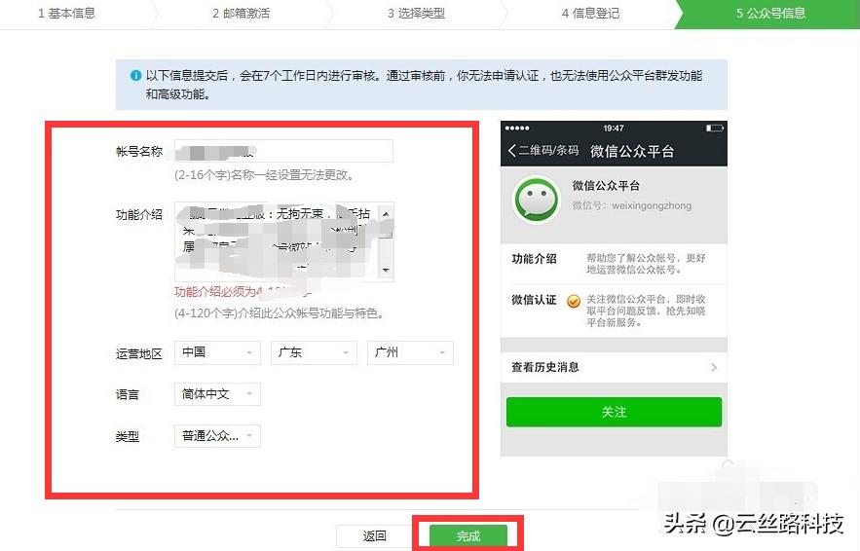This screenshot has width=860, height=551.
Task: Click the 功能介绍 scrollbar up arrow
Action: (x=386, y=214)
